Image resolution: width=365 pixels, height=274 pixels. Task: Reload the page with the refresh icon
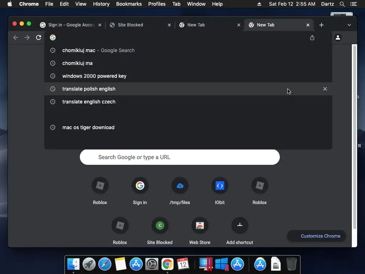coord(38,37)
